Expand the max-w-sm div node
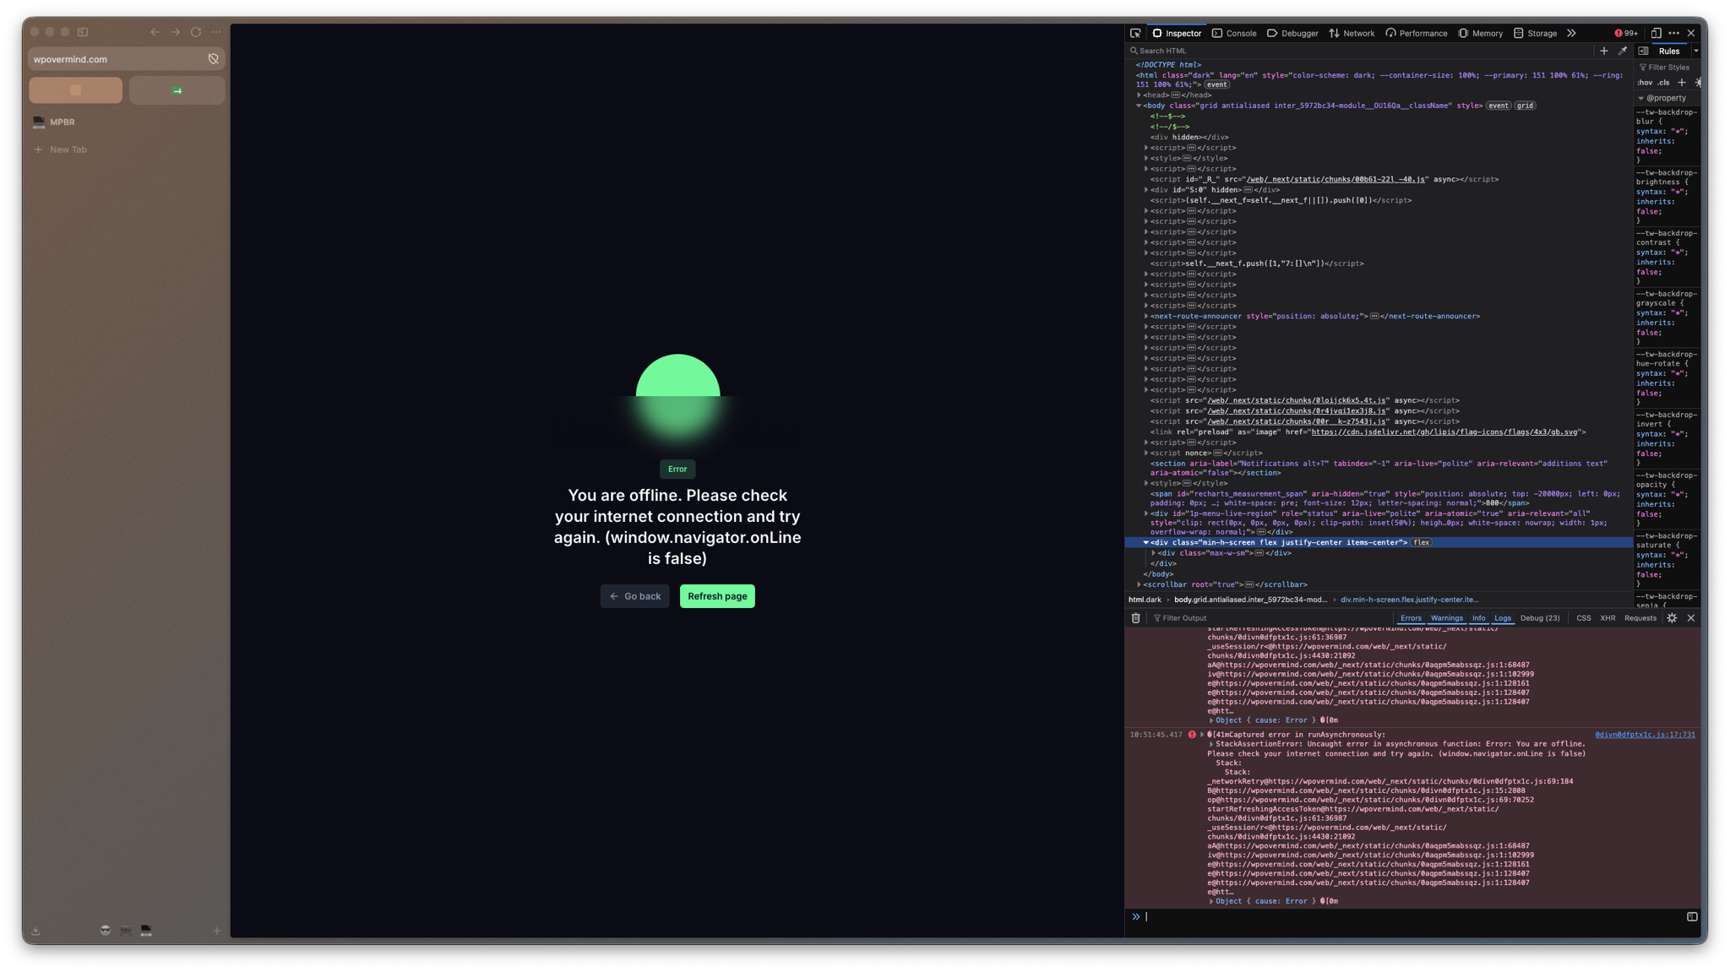Screen dimensions: 1730x972 (x=1154, y=553)
